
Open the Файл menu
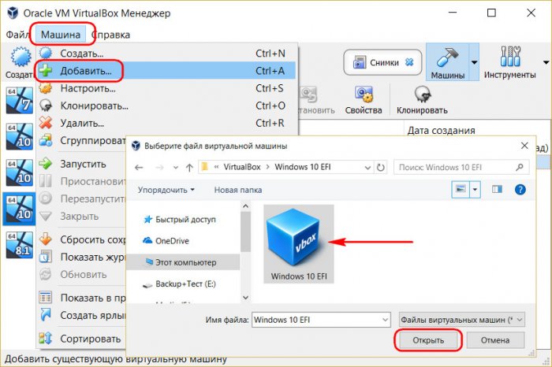click(x=17, y=35)
